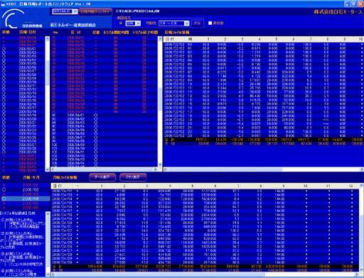Screen dimensions: 364x278
Task: Expand the month range dropdown showing 1月～6月
Action: click(x=186, y=23)
